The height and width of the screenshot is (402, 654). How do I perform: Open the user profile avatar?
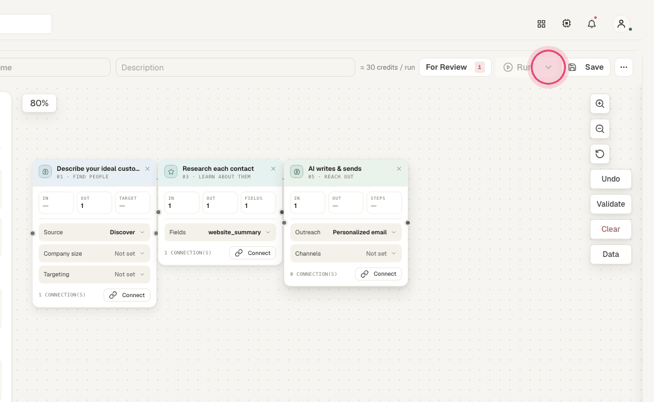(x=621, y=24)
